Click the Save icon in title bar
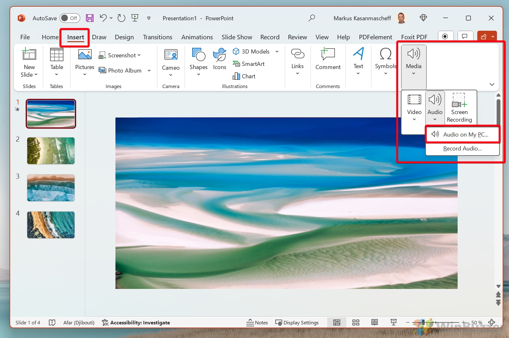This screenshot has width=509, height=338. [90, 18]
